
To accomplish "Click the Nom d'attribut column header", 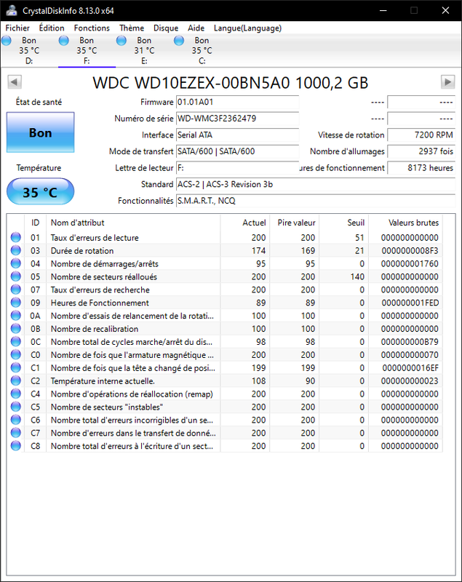I will click(133, 223).
